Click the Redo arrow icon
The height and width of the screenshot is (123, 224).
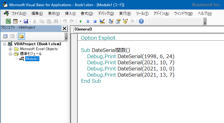click(72, 21)
